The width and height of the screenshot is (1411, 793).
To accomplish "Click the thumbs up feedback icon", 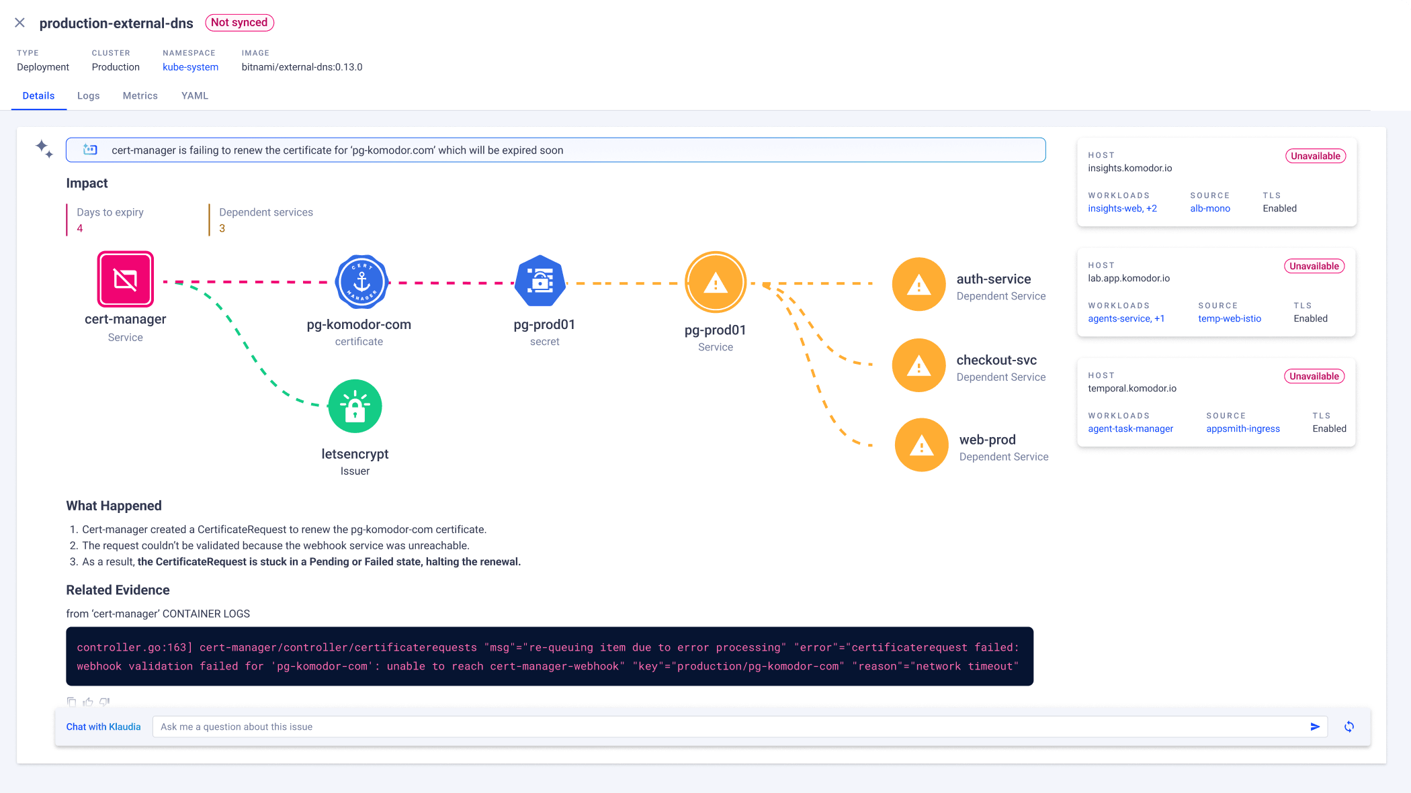I will (x=88, y=702).
